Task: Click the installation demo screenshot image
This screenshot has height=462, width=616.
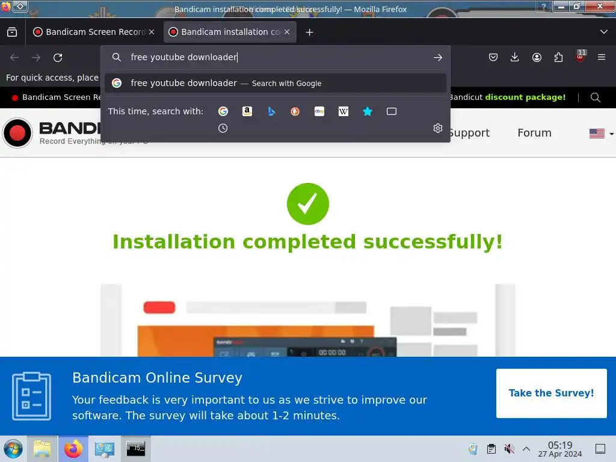Action: 307,320
